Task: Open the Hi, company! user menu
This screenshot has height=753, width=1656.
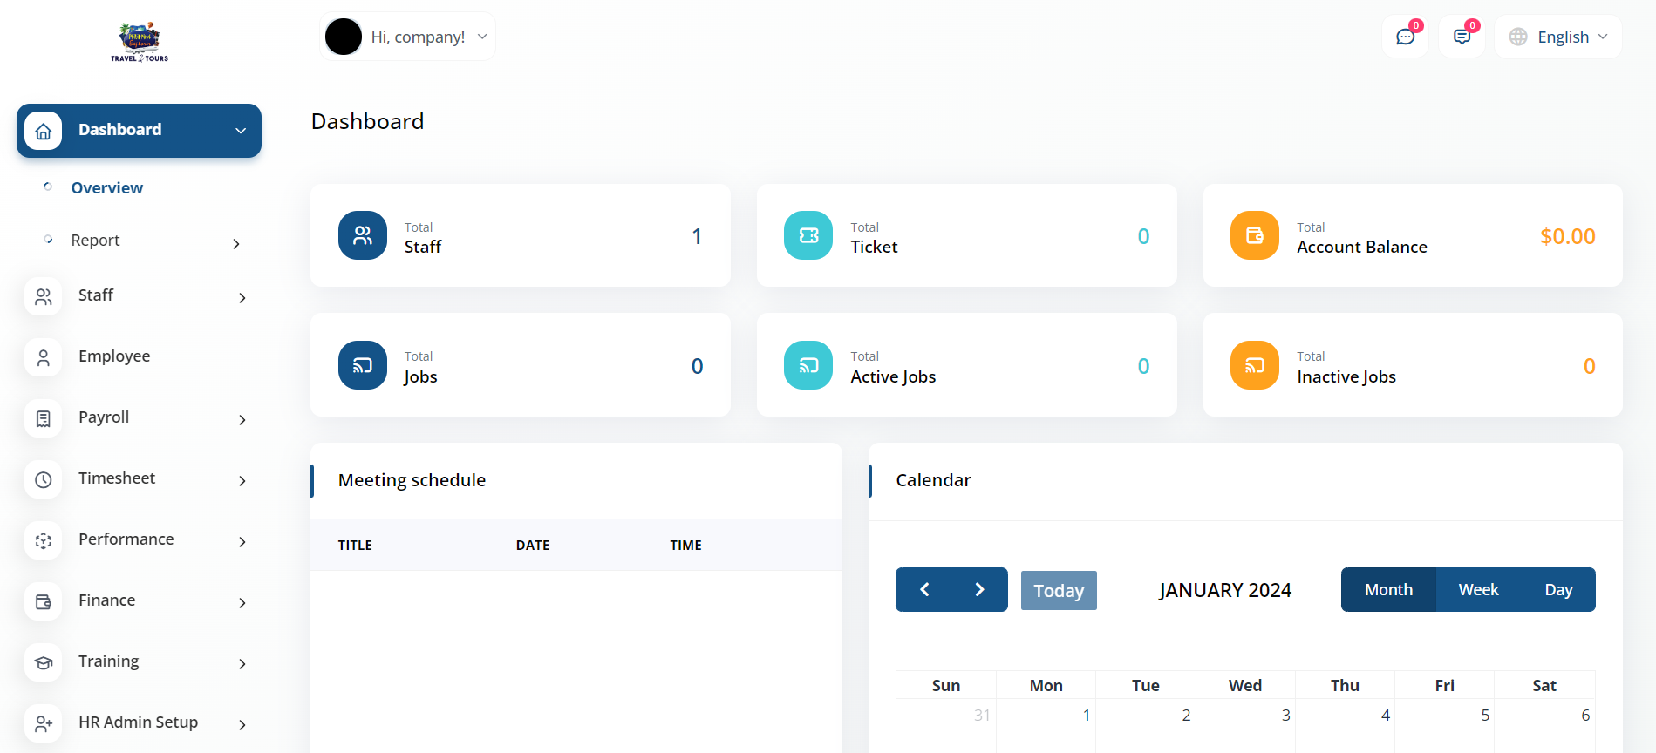Action: (407, 37)
